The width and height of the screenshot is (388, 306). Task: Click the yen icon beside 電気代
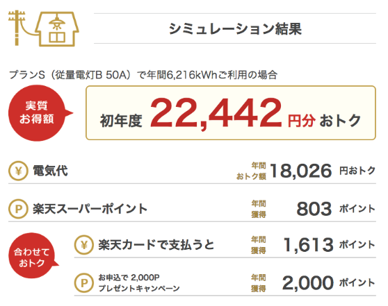point(18,171)
